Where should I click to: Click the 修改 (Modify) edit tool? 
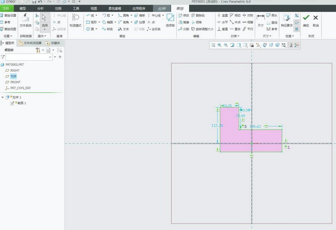tap(184, 16)
